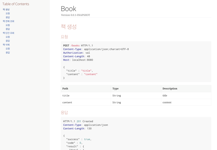Click the Authorization: val header line
Viewport: 217px width, 150px height.
pos(77,53)
